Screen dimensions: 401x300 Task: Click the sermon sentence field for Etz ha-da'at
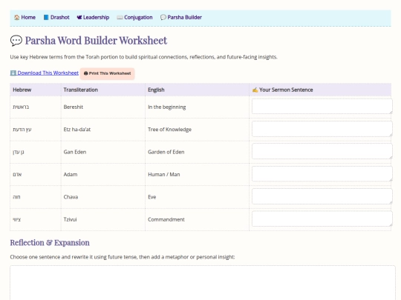click(x=322, y=129)
